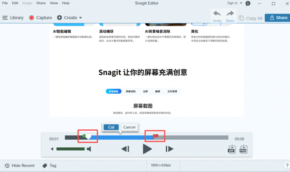The image size is (290, 172).
Task: Open the Sign In dropdown
Action: point(235,3)
